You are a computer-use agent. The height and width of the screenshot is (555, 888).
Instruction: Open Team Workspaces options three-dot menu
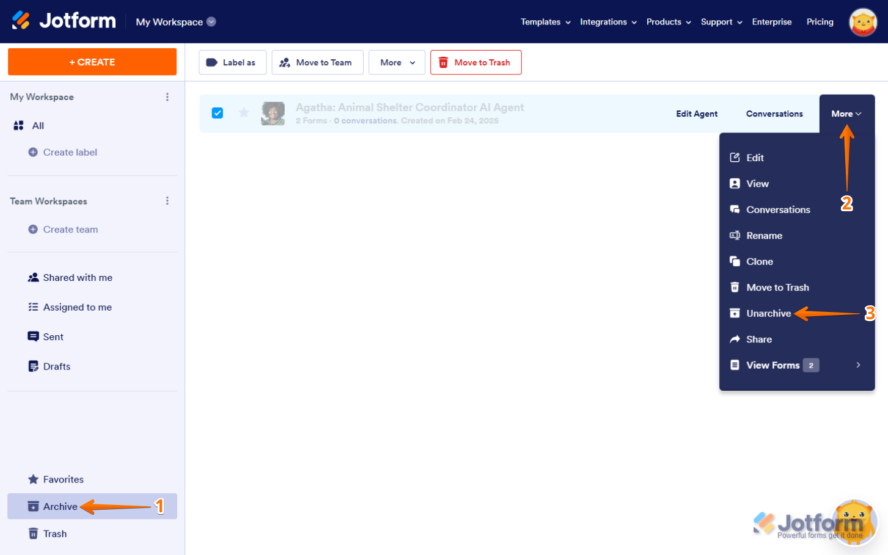pyautogui.click(x=167, y=201)
